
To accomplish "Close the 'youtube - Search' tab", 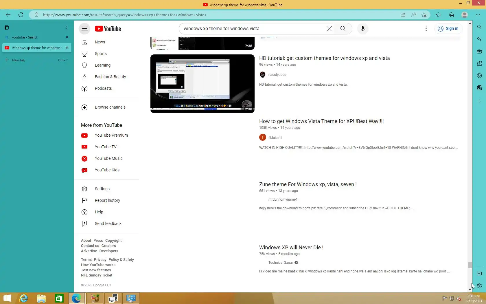I will (67, 37).
